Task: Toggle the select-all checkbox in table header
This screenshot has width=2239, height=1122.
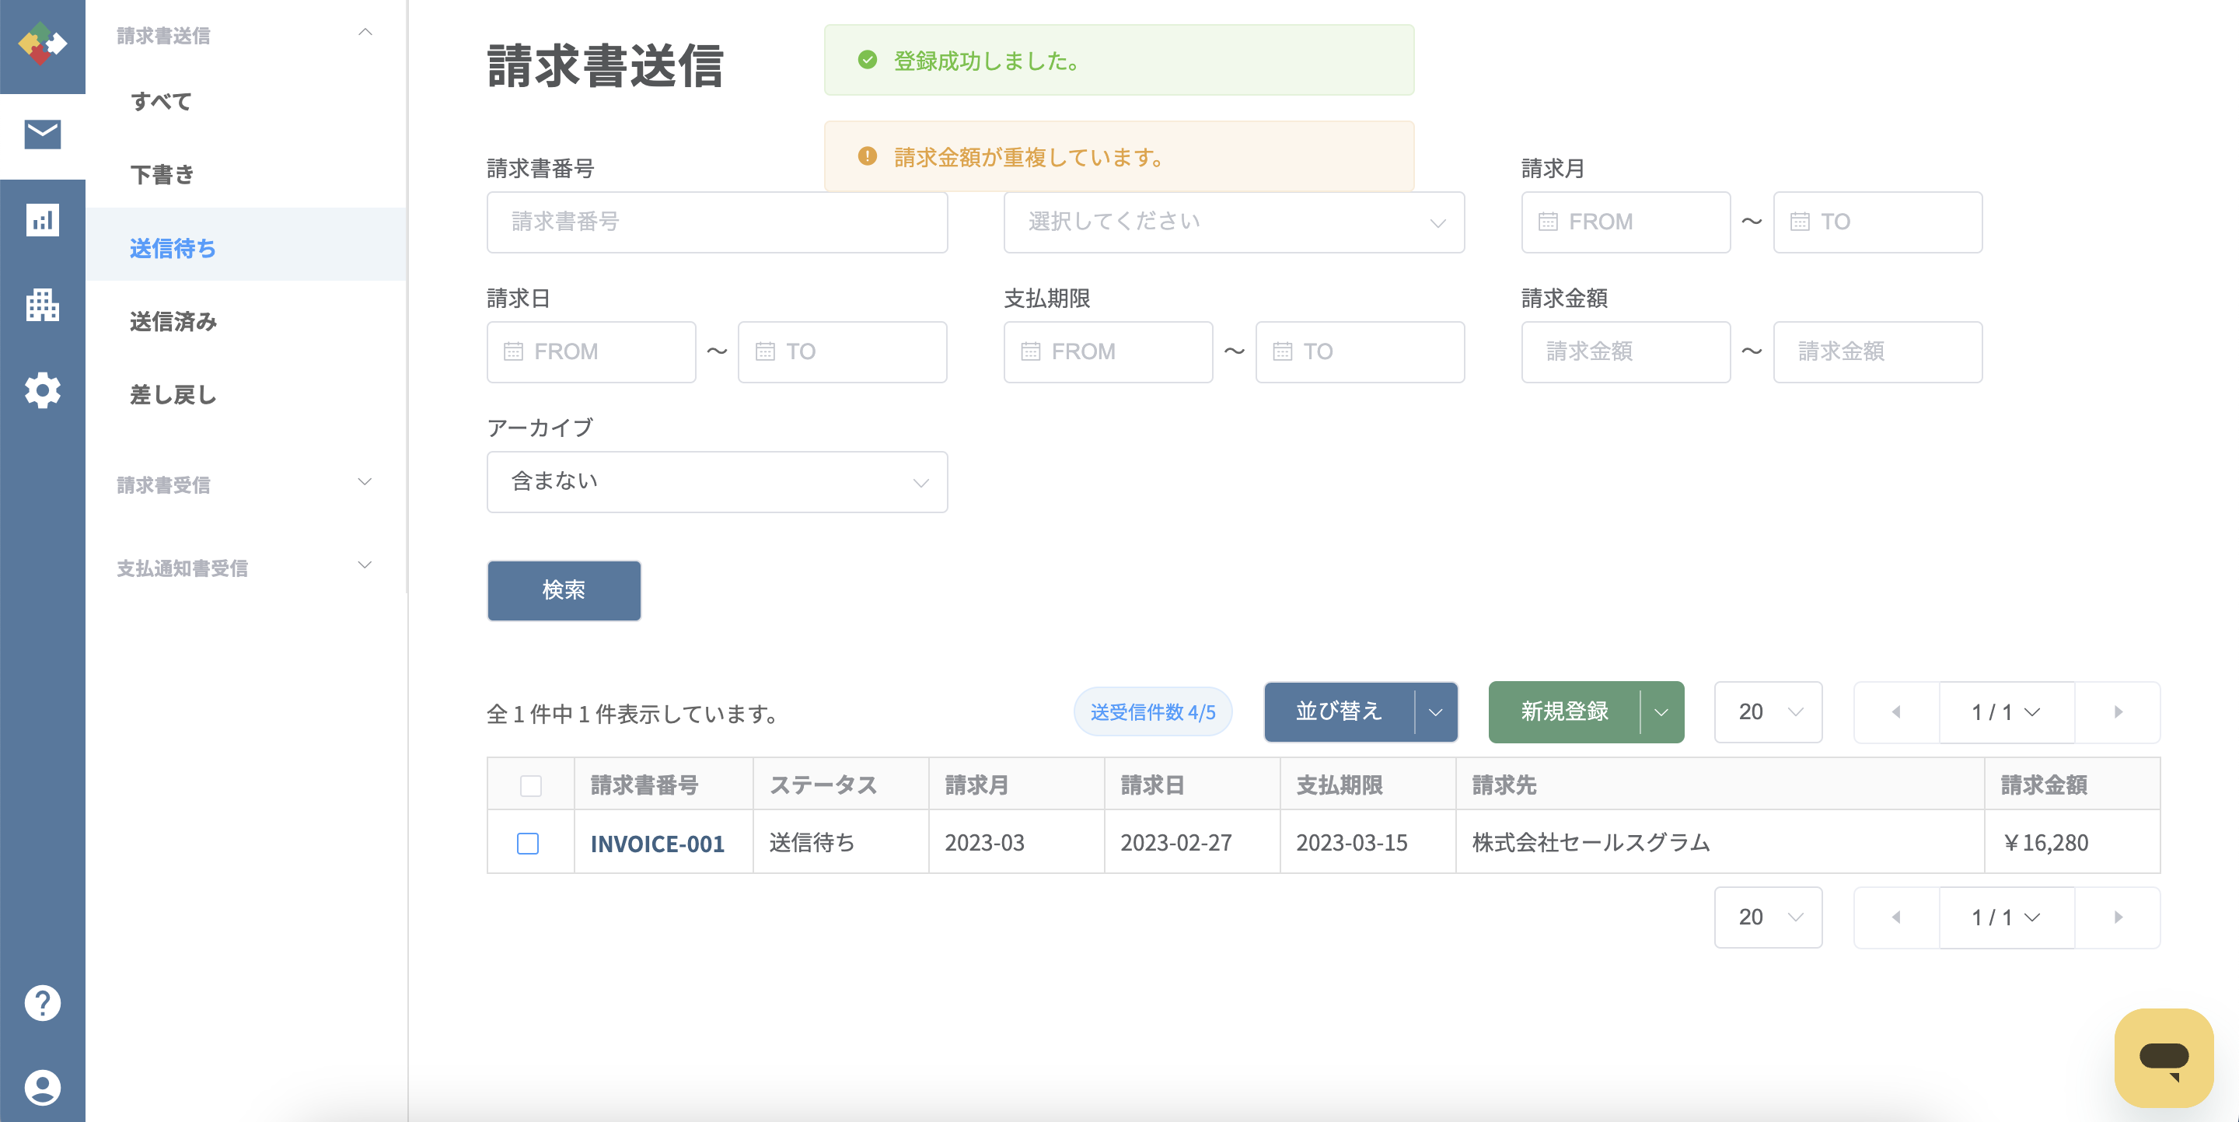Action: [x=530, y=785]
